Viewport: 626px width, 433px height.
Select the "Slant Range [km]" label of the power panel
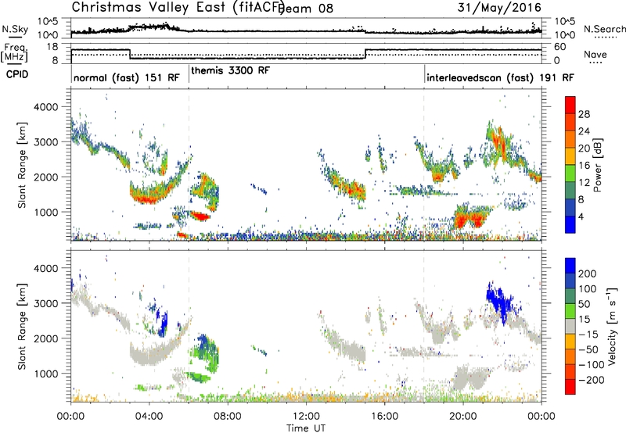pos(23,165)
